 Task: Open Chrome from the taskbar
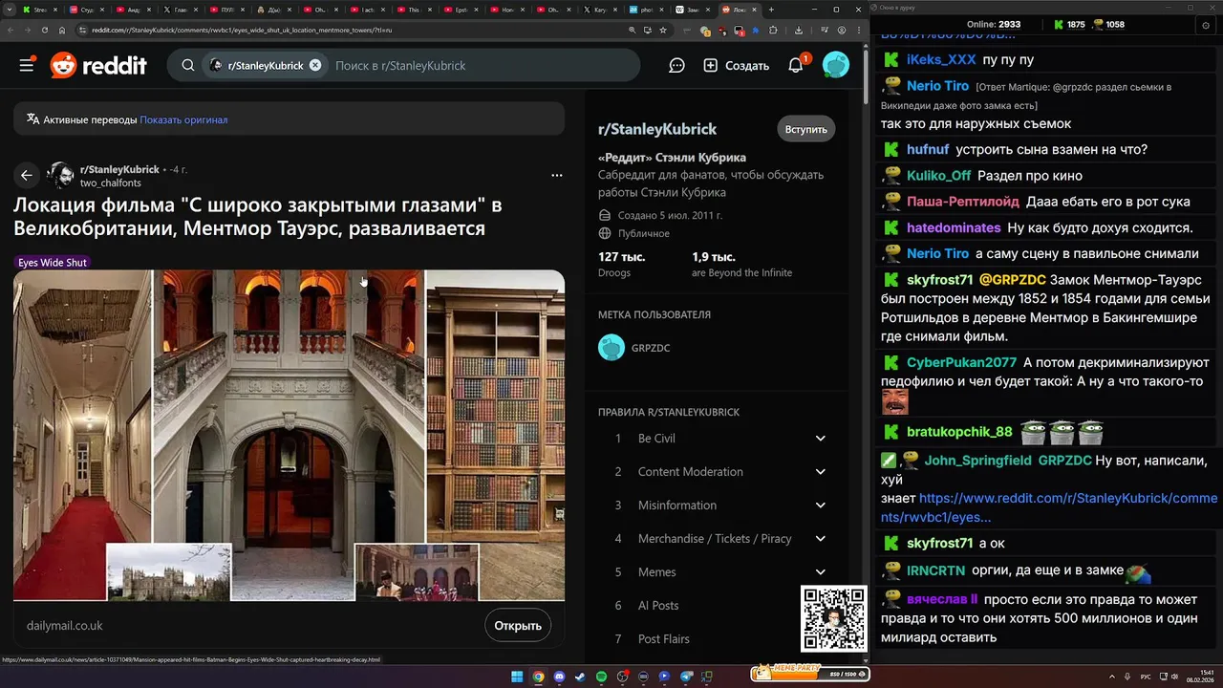click(538, 677)
